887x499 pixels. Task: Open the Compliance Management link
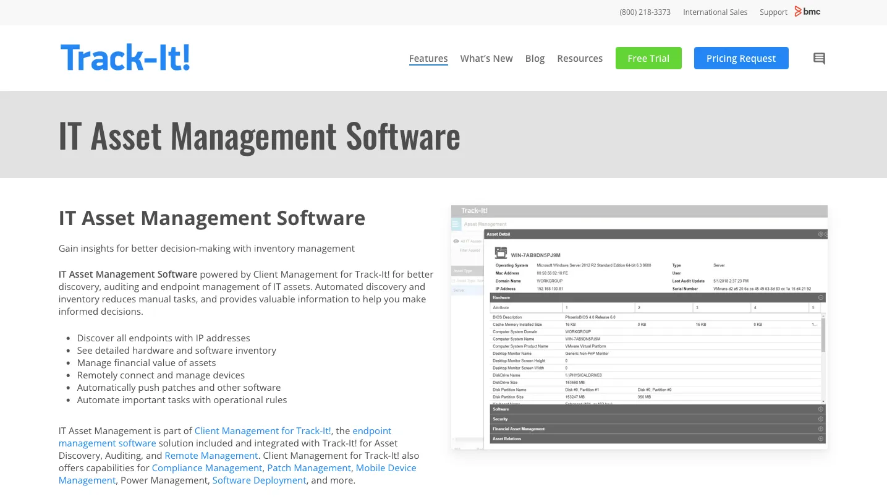(x=207, y=468)
